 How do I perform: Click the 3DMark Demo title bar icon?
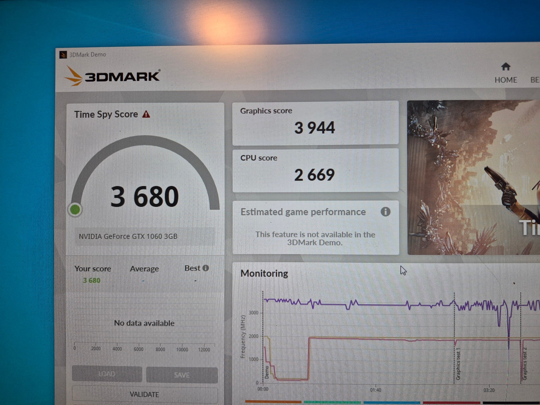click(63, 55)
